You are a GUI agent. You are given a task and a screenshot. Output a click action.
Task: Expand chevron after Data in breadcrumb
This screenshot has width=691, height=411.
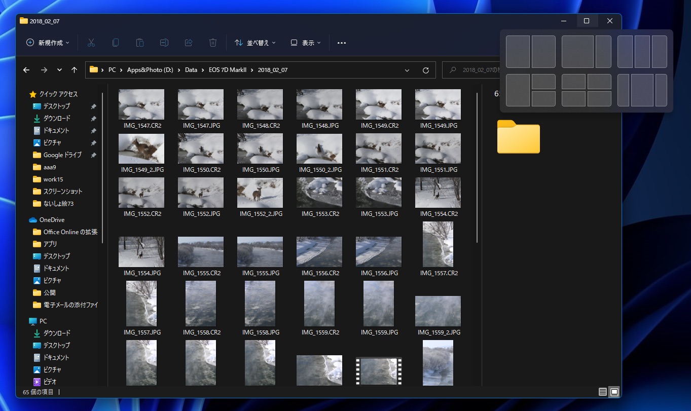(x=203, y=70)
